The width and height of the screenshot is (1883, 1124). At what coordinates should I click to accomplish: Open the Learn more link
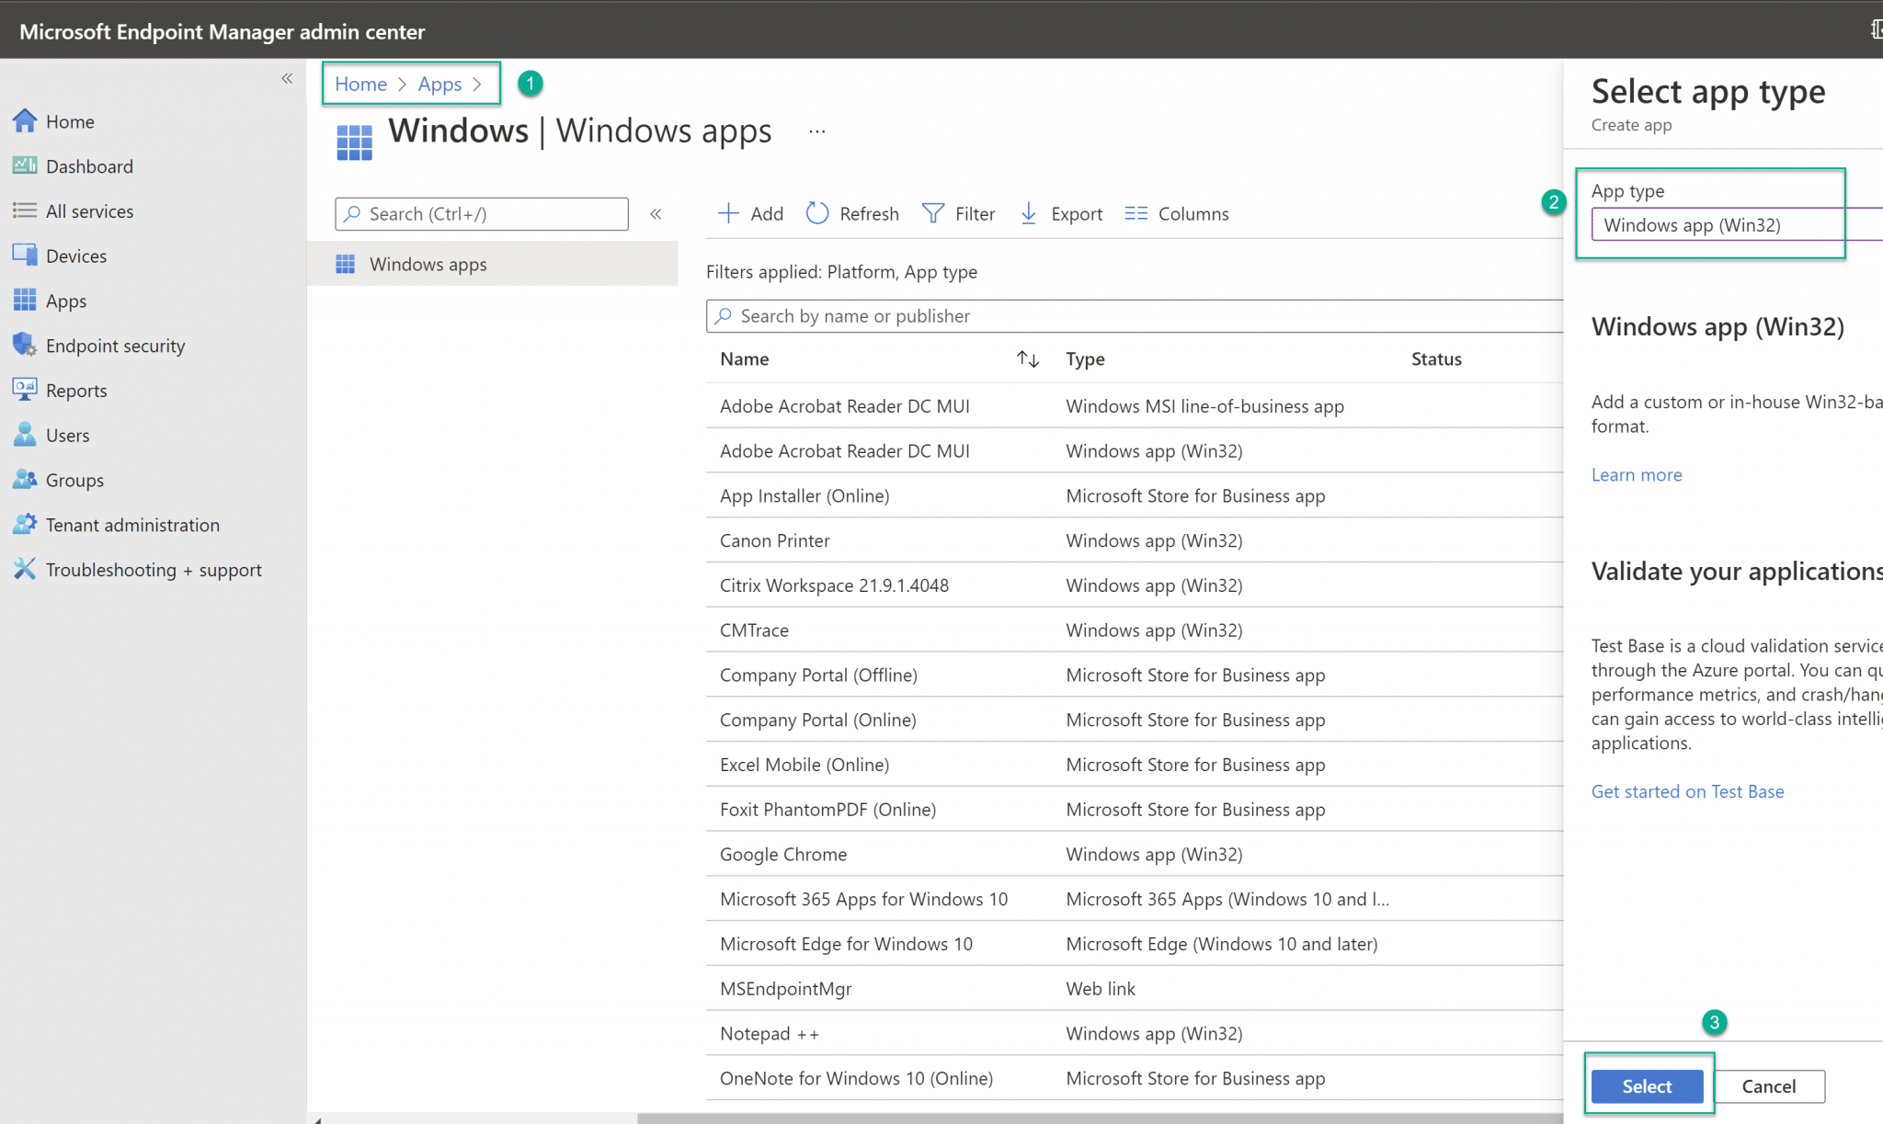coord(1637,475)
